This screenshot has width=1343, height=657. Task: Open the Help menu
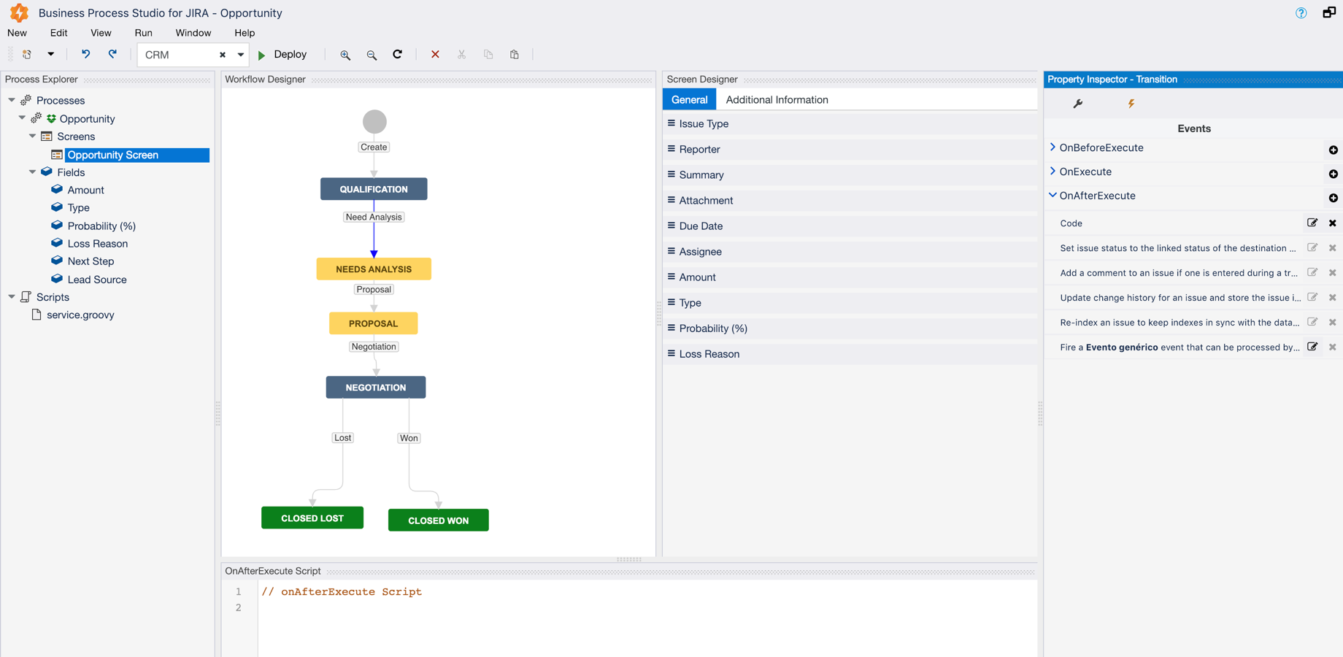click(x=245, y=33)
